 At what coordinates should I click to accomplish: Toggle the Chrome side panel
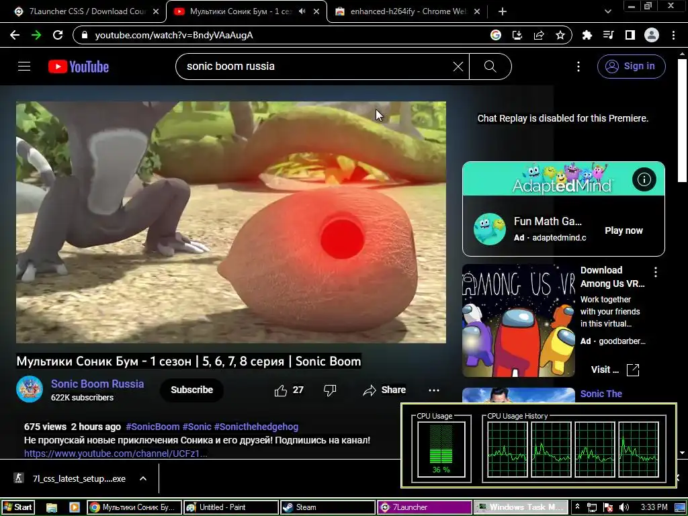click(x=630, y=35)
